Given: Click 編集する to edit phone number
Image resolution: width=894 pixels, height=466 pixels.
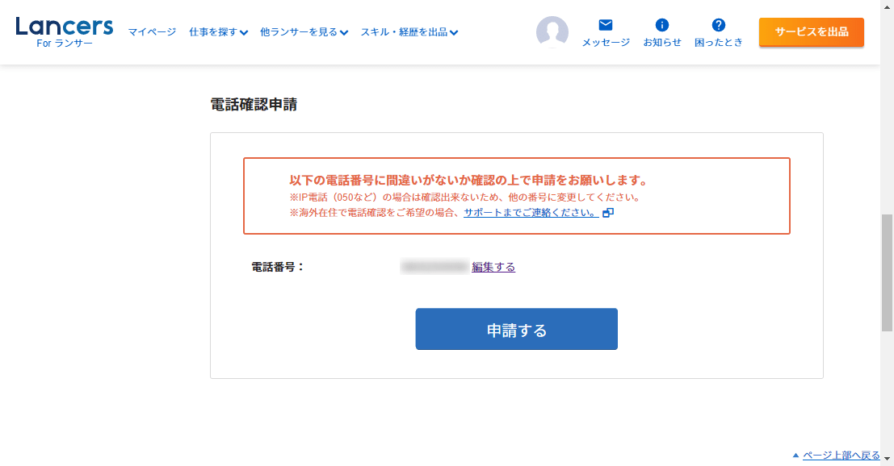Looking at the screenshot, I should coord(493,267).
